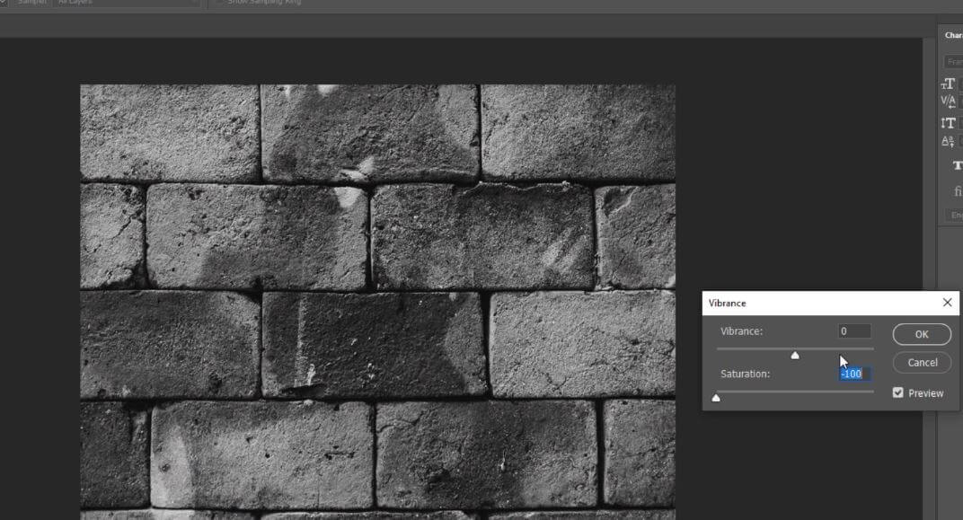This screenshot has width=963, height=520.
Task: Click the Vibrance dialog title text
Action: 727,304
